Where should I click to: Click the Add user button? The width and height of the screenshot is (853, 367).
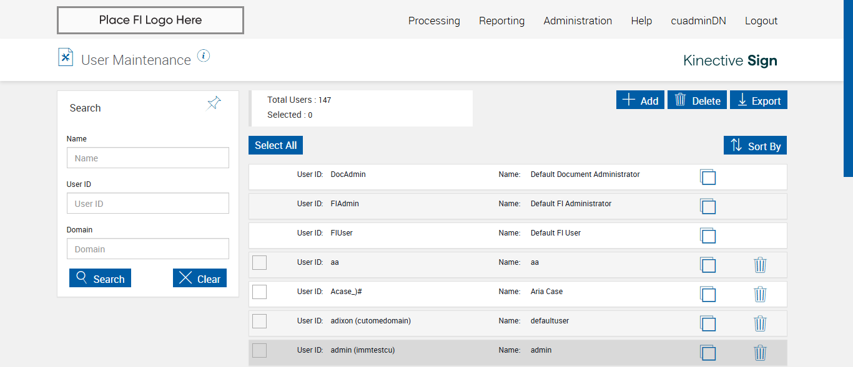coord(640,100)
